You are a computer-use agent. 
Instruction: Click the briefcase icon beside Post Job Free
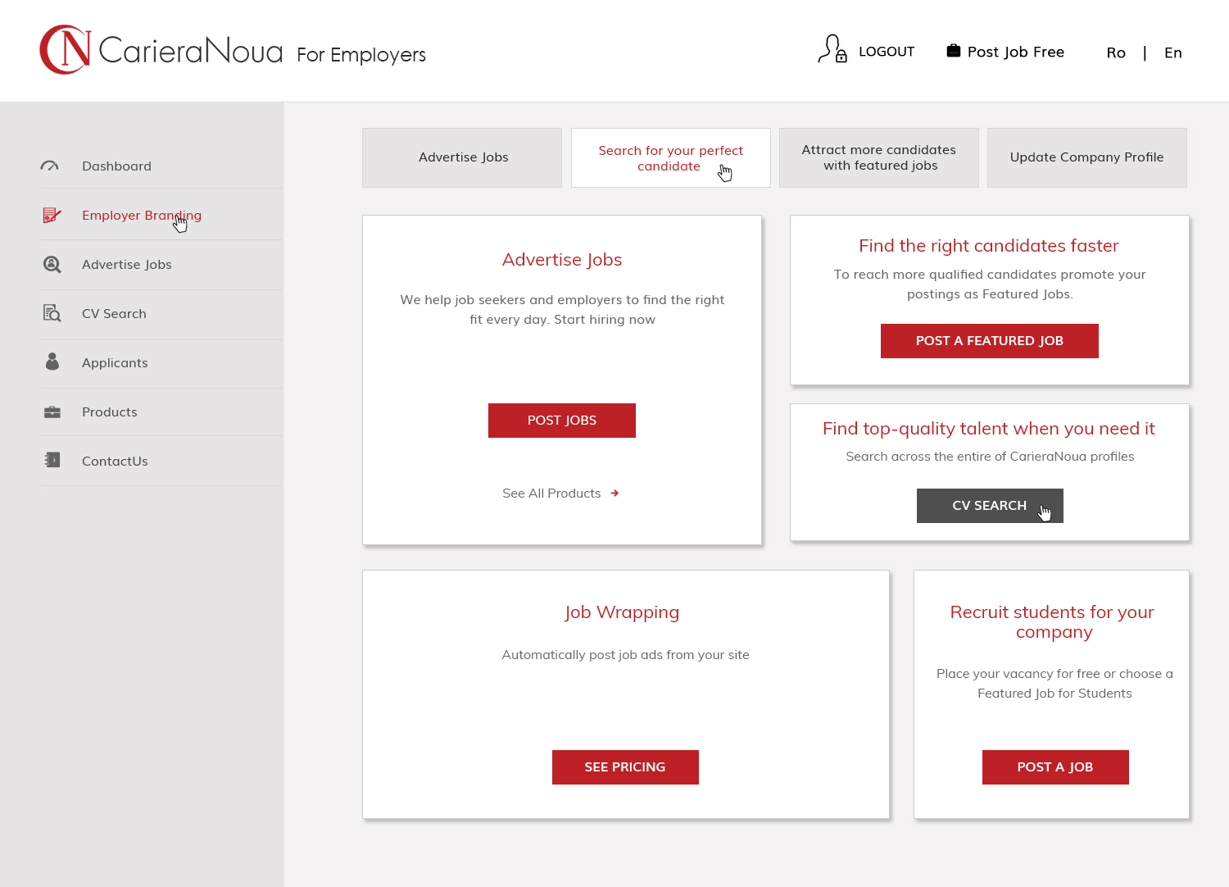point(953,50)
